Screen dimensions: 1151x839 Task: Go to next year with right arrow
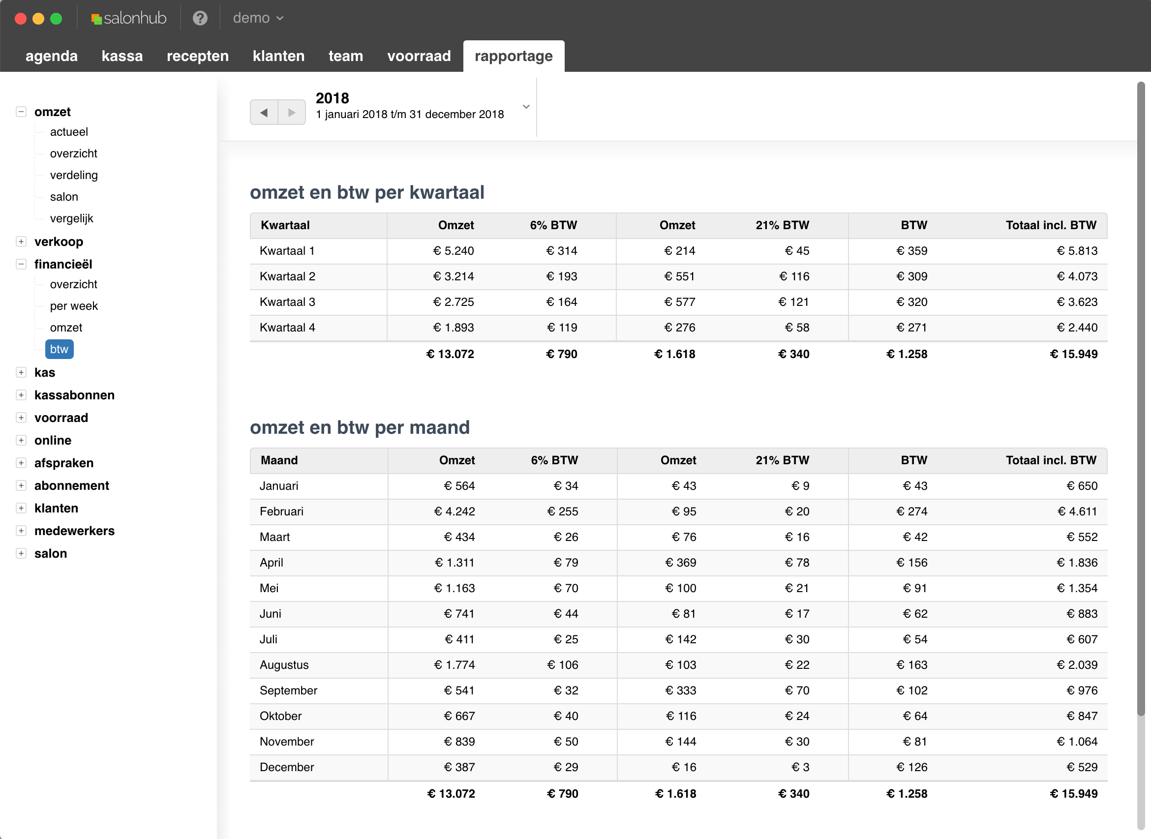[292, 112]
